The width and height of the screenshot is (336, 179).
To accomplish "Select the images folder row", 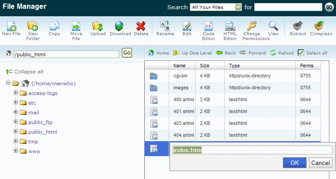I will click(233, 88).
